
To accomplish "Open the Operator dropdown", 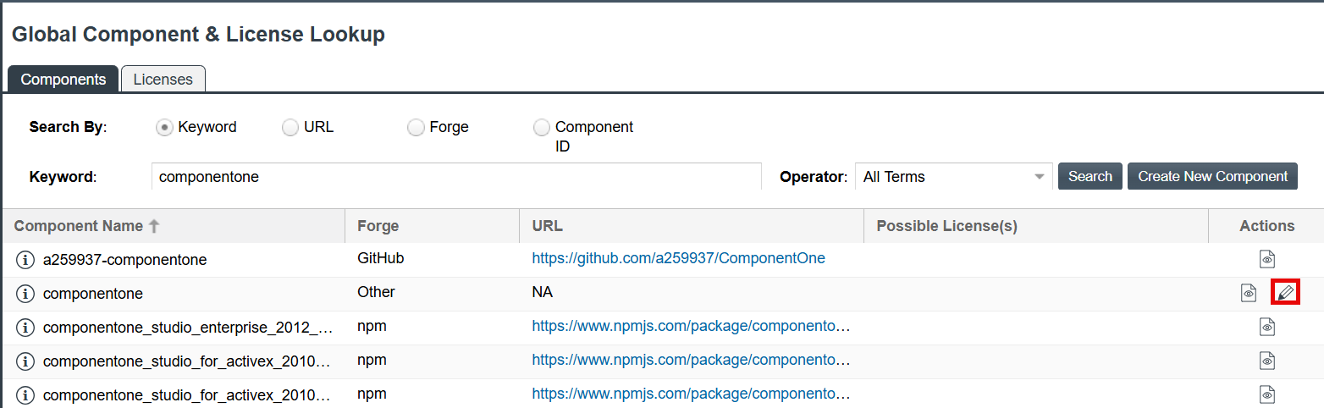I will (953, 177).
